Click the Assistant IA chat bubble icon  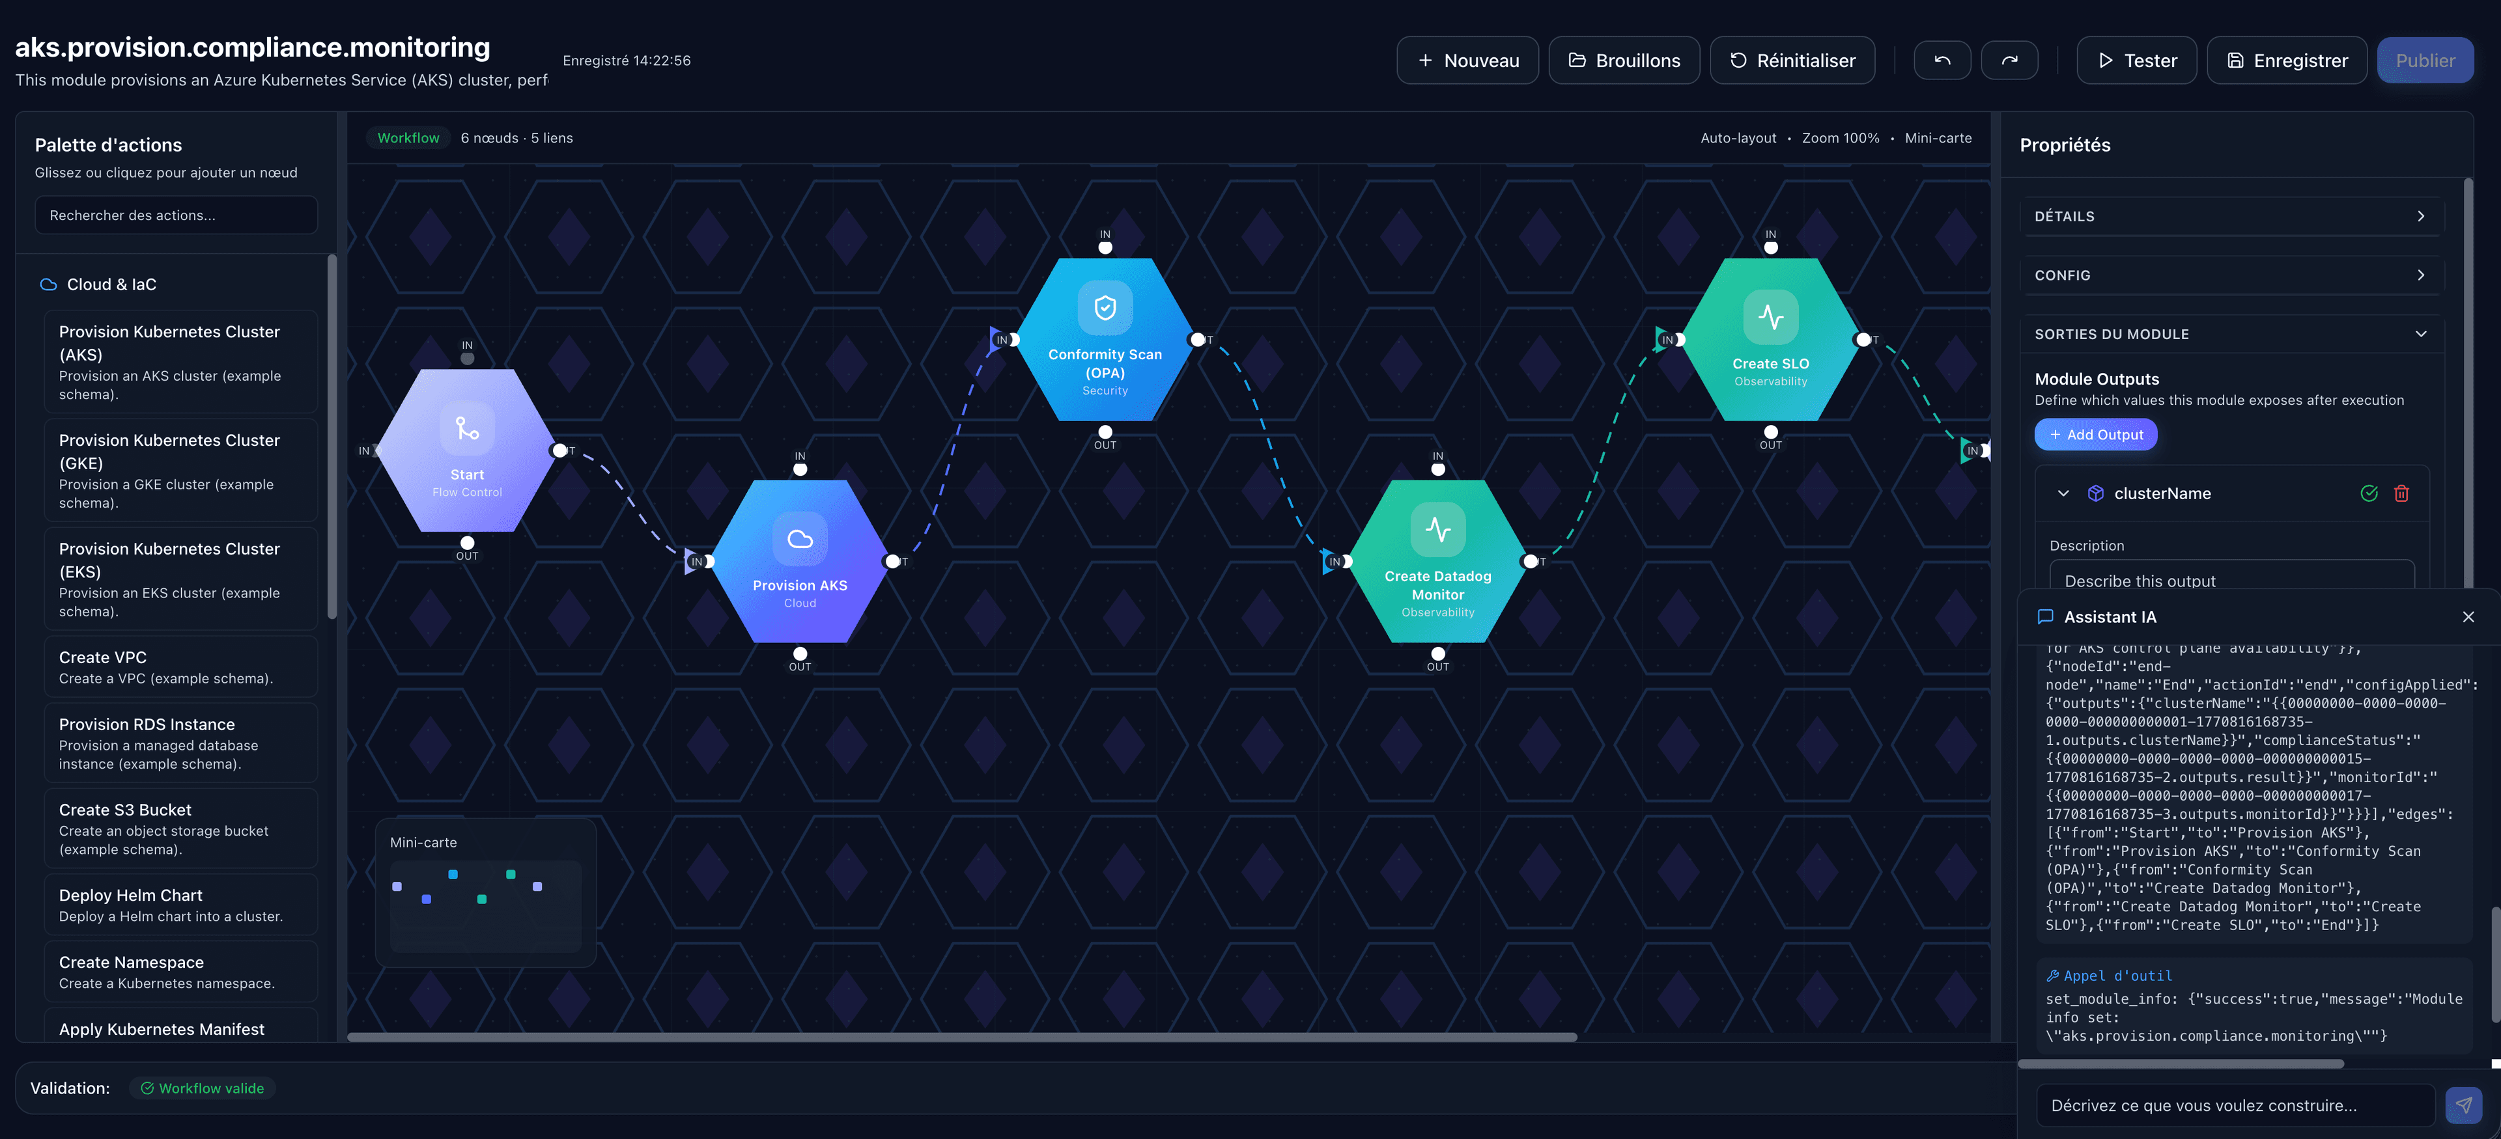(2044, 617)
